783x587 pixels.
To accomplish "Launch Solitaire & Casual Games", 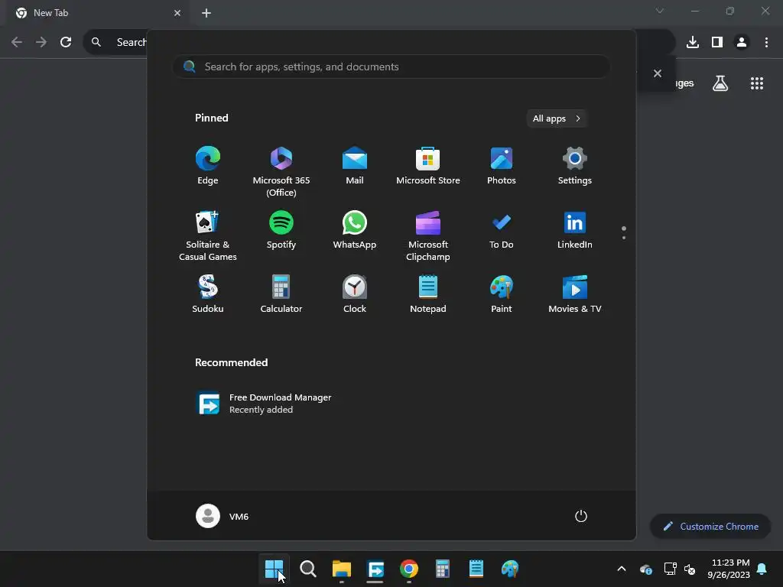I will (x=208, y=235).
